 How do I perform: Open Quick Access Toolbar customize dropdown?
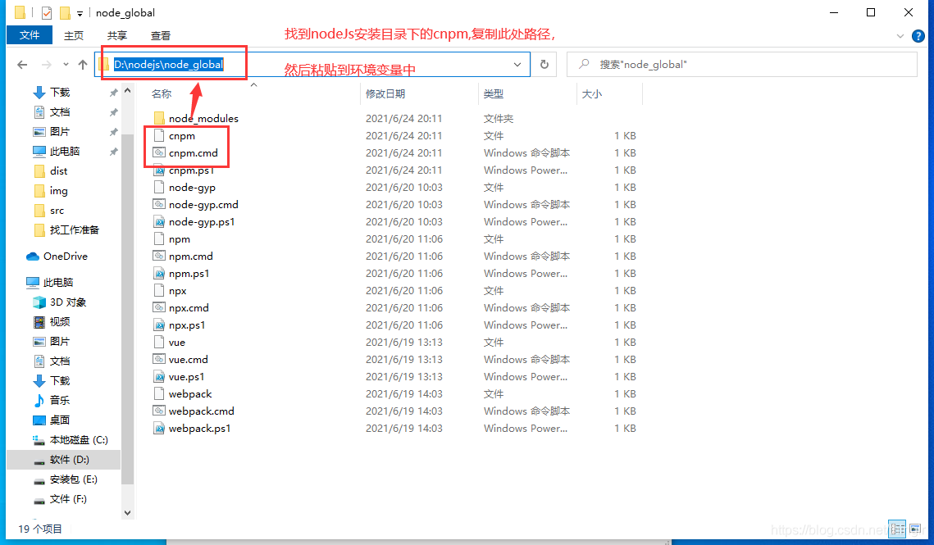[80, 13]
